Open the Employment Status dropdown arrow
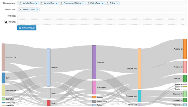Screen dimensions: 188x107 (x=83, y=3)
